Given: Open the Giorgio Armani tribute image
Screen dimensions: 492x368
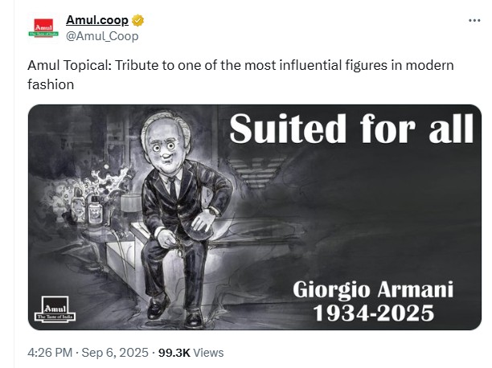Looking at the screenshot, I should pyautogui.click(x=255, y=217).
